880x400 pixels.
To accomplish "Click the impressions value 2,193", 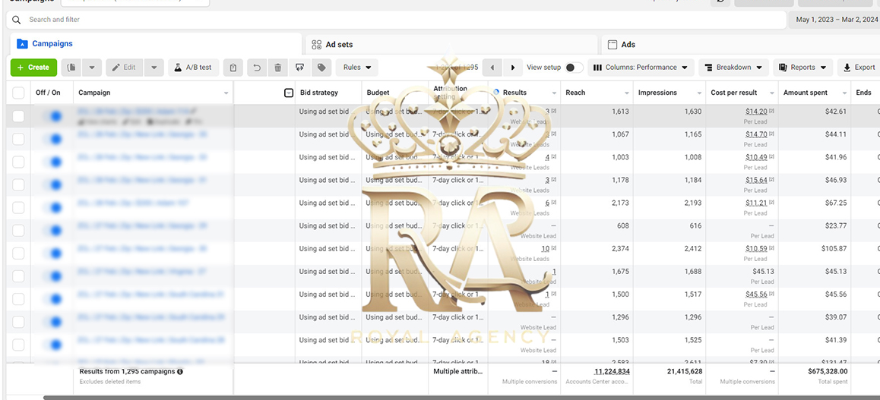I will click(x=692, y=203).
